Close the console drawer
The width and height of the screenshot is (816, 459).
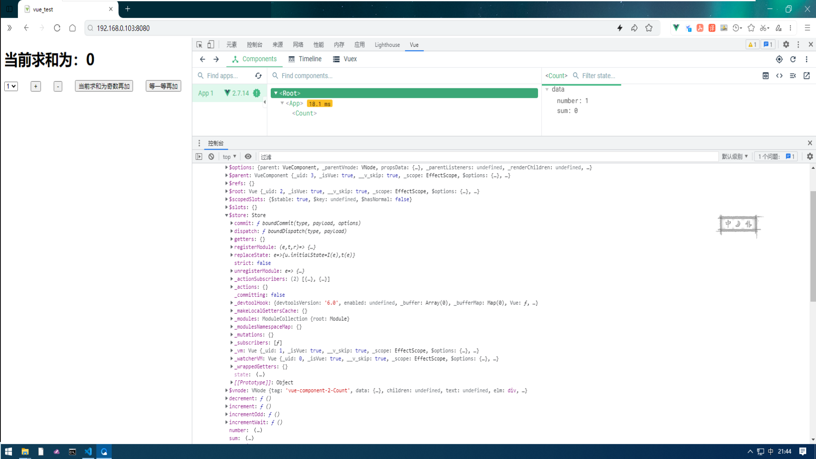click(810, 143)
